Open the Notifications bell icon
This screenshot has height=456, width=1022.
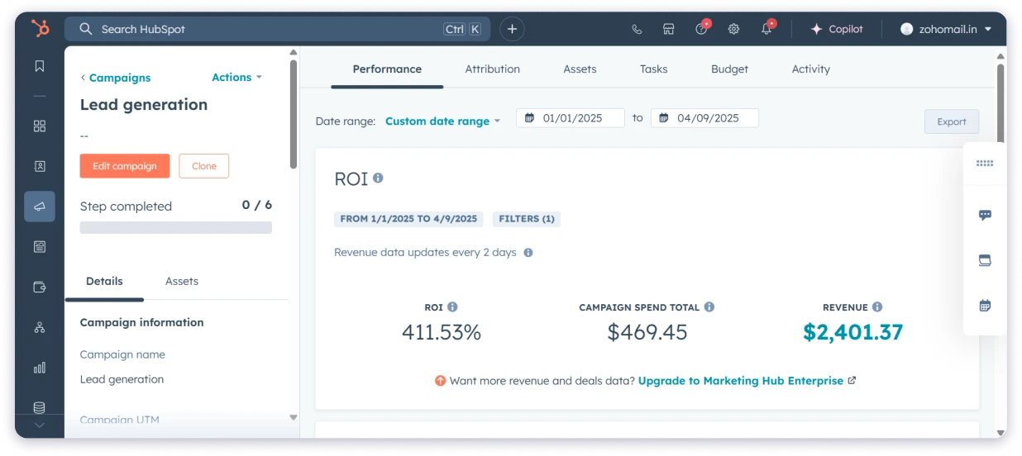click(766, 28)
